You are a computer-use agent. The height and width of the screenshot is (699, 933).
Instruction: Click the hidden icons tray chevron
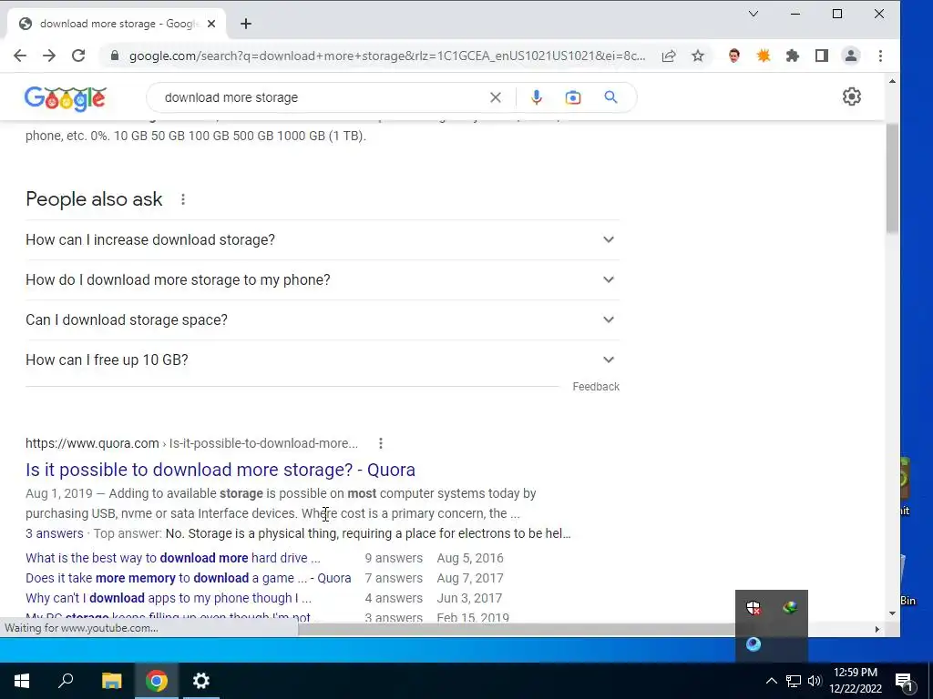click(x=771, y=681)
